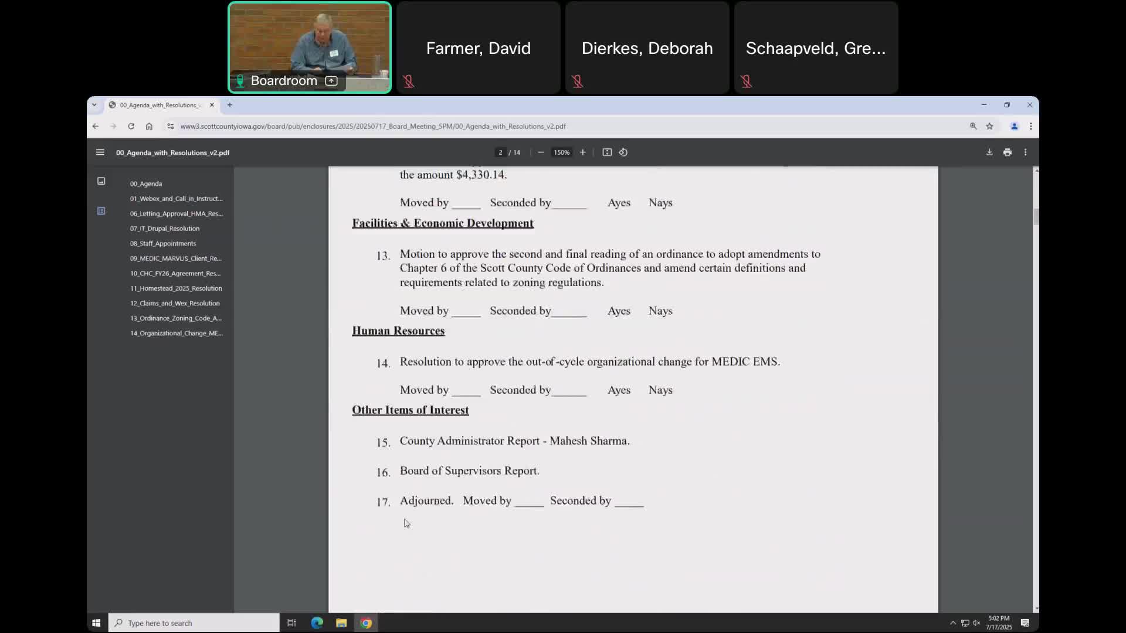Viewport: 1126px width, 633px height.
Task: Open 13_Ordinance_Zoning_Code in the outline
Action: tap(175, 318)
